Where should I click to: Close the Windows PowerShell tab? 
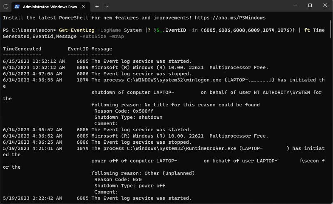click(83, 7)
